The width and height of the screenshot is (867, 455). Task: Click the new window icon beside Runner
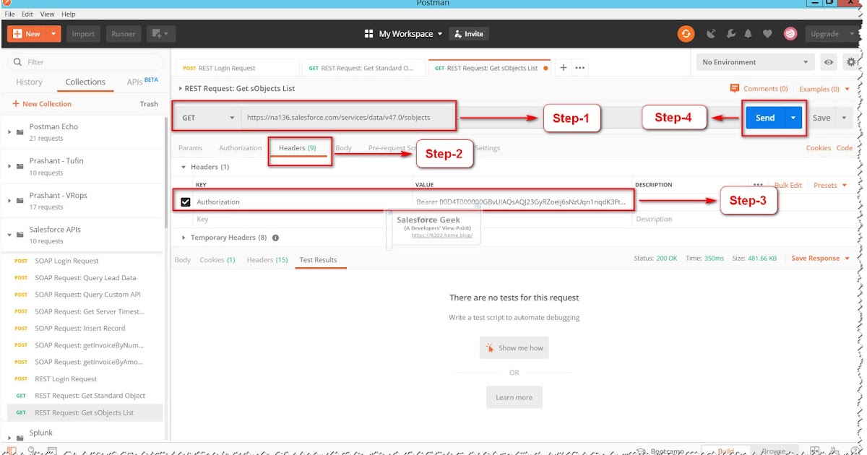coord(161,33)
